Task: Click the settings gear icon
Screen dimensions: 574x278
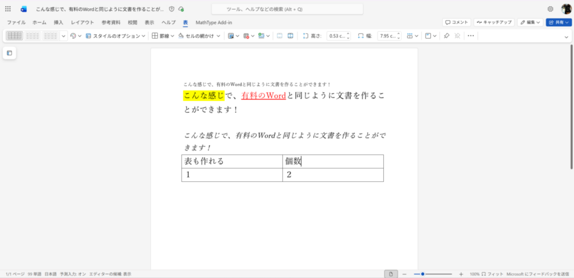Action: point(550,9)
